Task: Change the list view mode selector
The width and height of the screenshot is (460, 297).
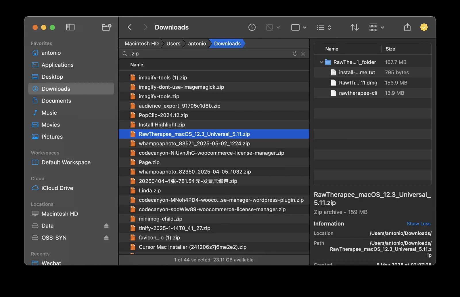Action: [324, 27]
